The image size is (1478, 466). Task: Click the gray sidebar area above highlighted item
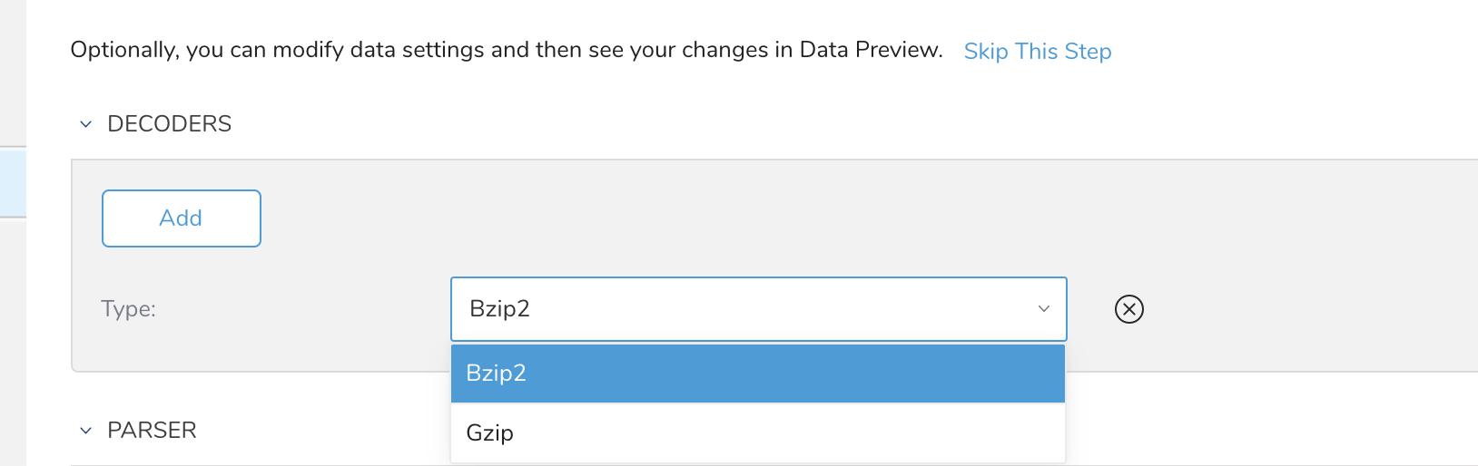pyautogui.click(x=13, y=73)
